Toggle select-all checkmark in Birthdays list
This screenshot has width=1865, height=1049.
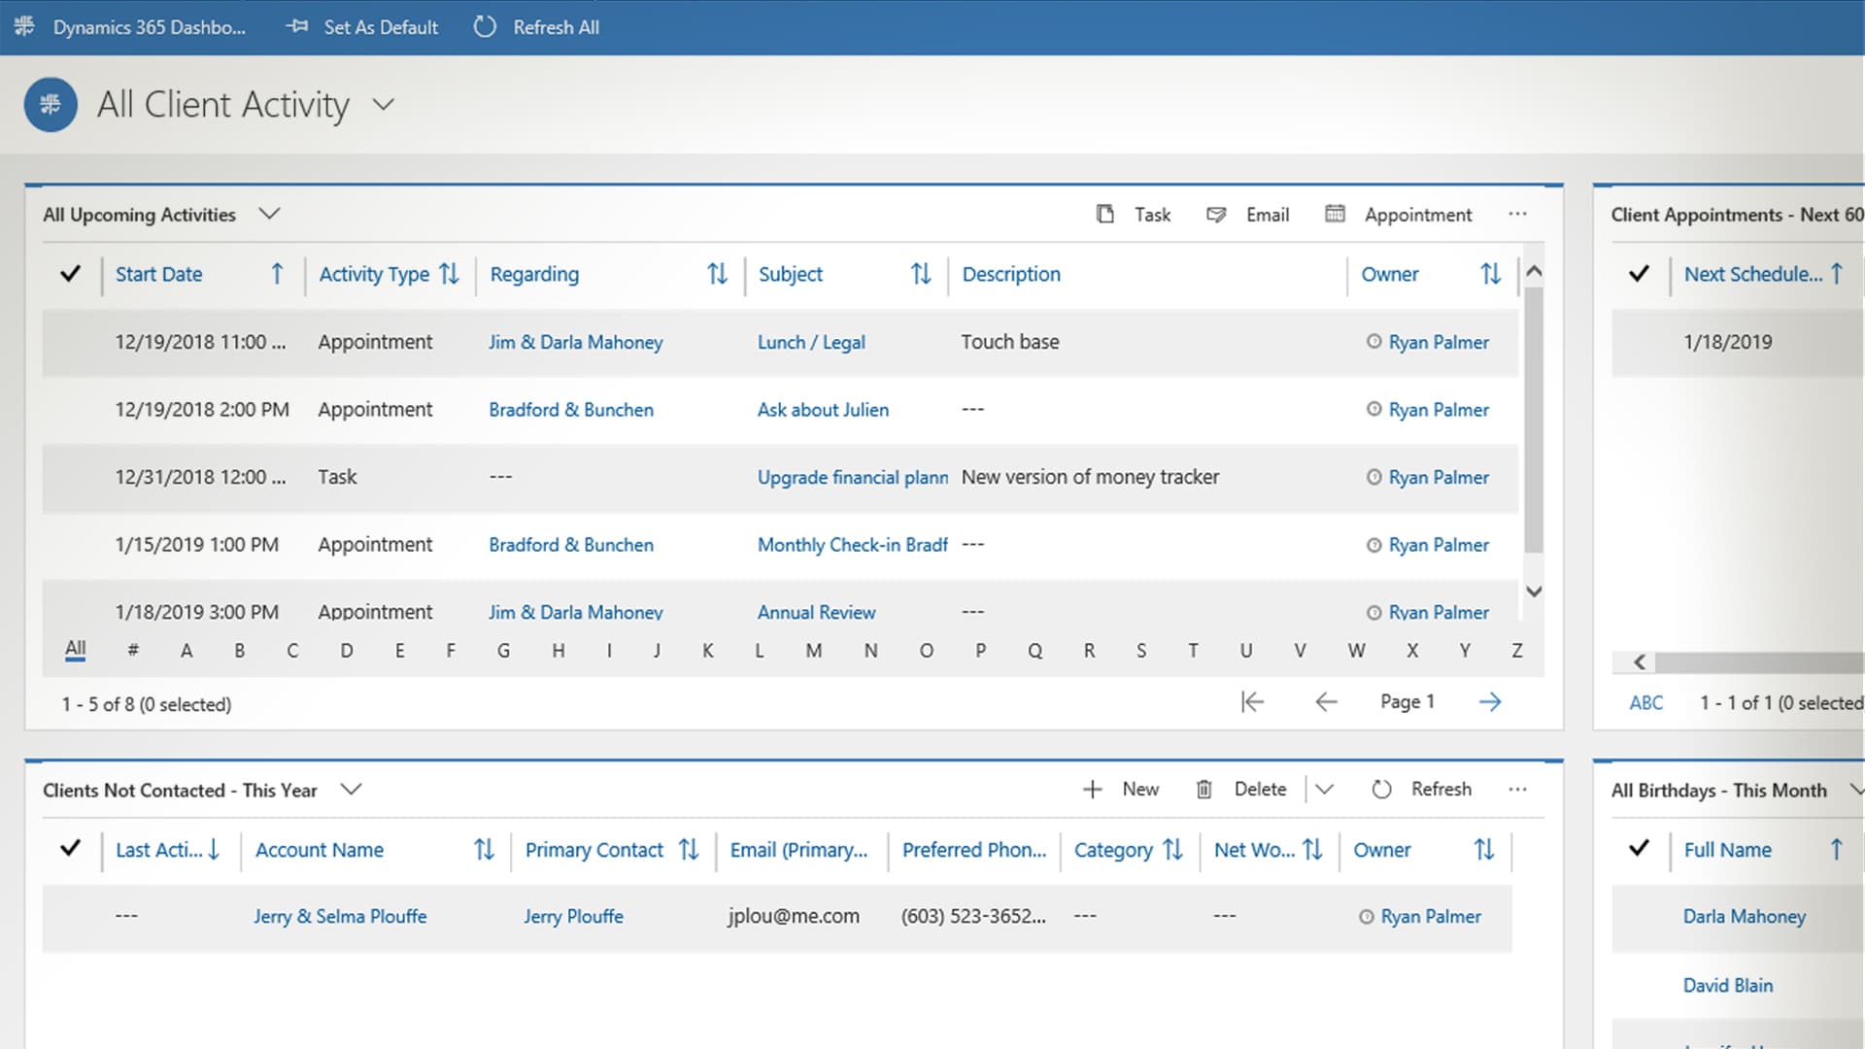coord(1639,849)
